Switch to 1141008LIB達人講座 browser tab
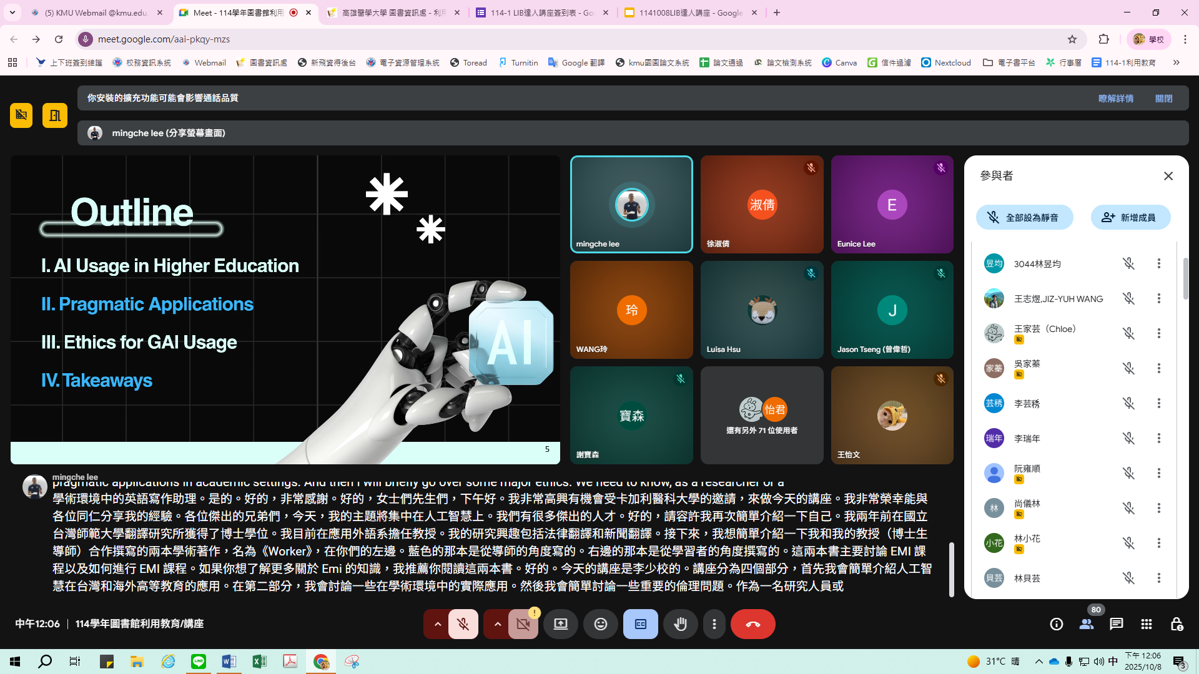Screen dimensions: 1199x674 690,12
